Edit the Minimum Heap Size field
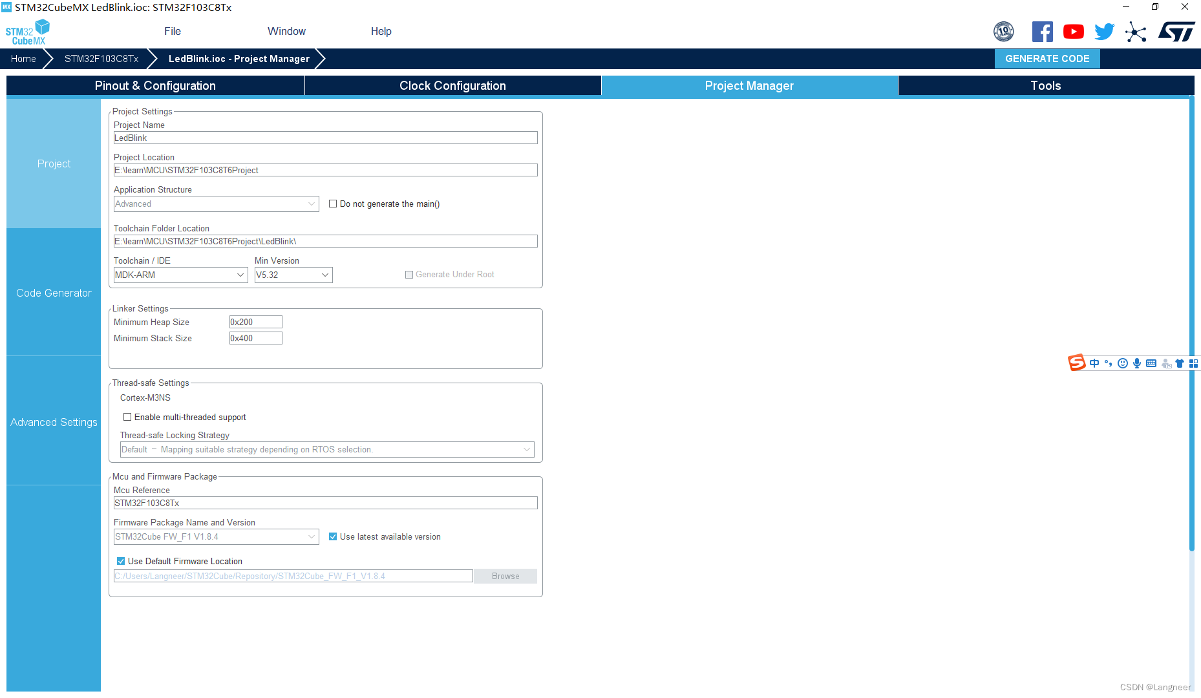The image size is (1201, 698). coord(256,322)
